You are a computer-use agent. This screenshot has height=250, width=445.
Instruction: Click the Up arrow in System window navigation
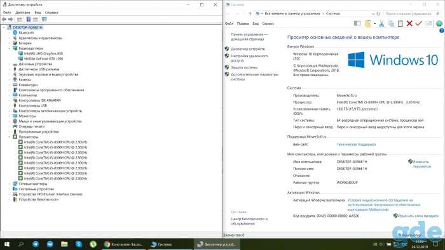pyautogui.click(x=250, y=13)
